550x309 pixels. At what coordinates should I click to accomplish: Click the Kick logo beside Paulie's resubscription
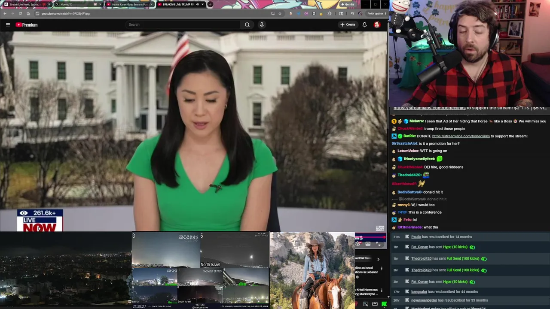point(407,237)
